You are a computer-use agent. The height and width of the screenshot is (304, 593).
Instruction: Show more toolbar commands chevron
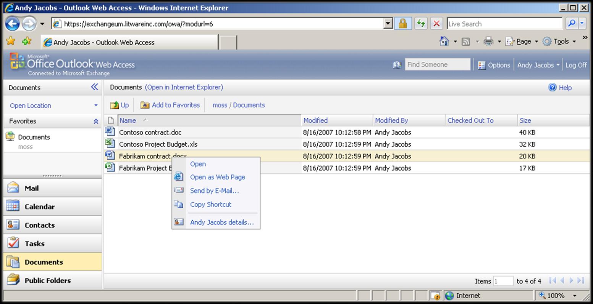click(585, 38)
